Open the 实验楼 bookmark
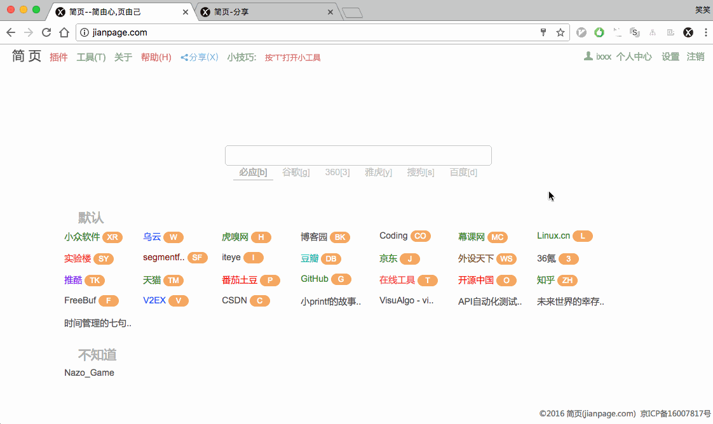Screen dimensions: 713x424 [x=78, y=258]
